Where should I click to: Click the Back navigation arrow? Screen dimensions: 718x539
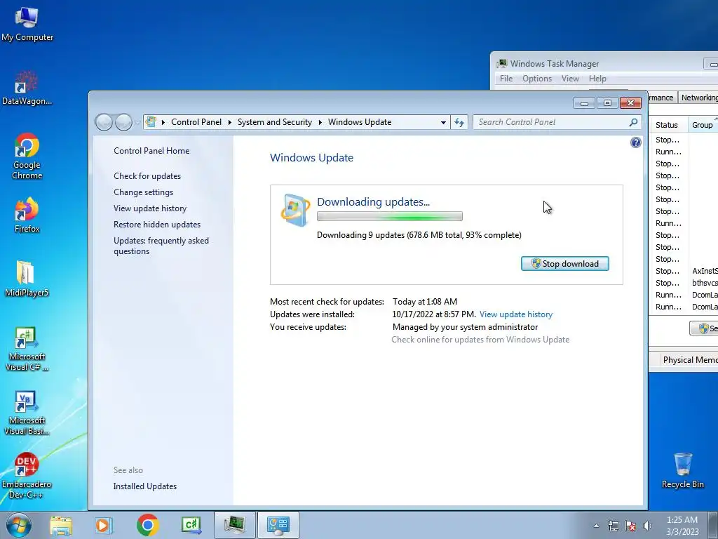pos(104,122)
